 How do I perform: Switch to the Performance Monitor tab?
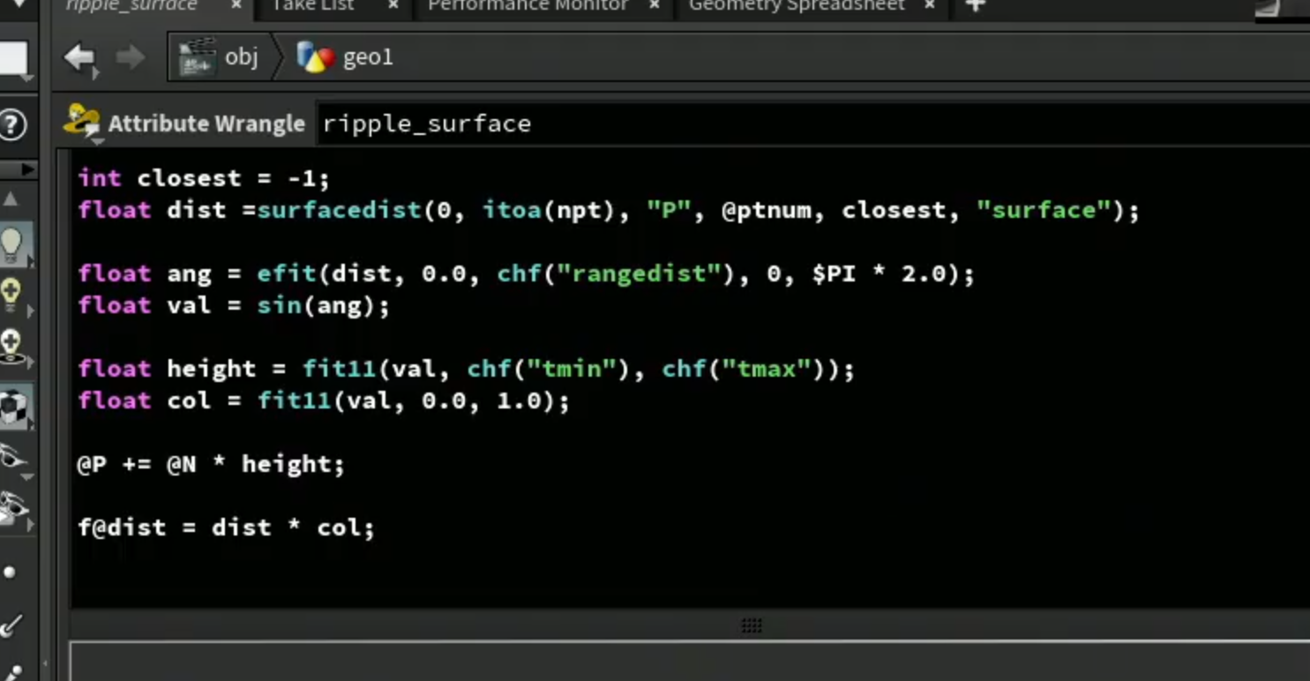pyautogui.click(x=528, y=6)
